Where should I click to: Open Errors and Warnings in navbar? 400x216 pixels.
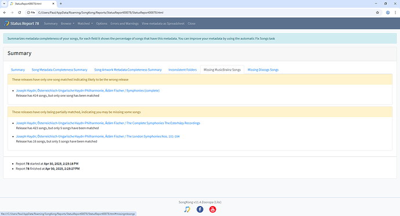(x=125, y=23)
